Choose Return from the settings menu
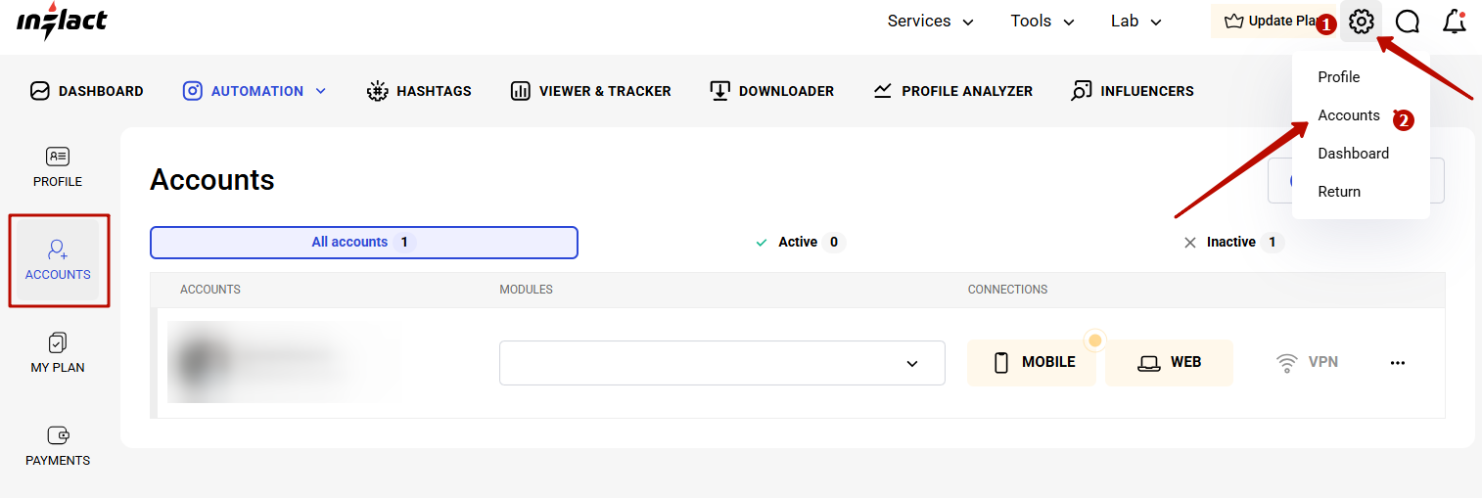This screenshot has height=498, width=1482. [1339, 192]
